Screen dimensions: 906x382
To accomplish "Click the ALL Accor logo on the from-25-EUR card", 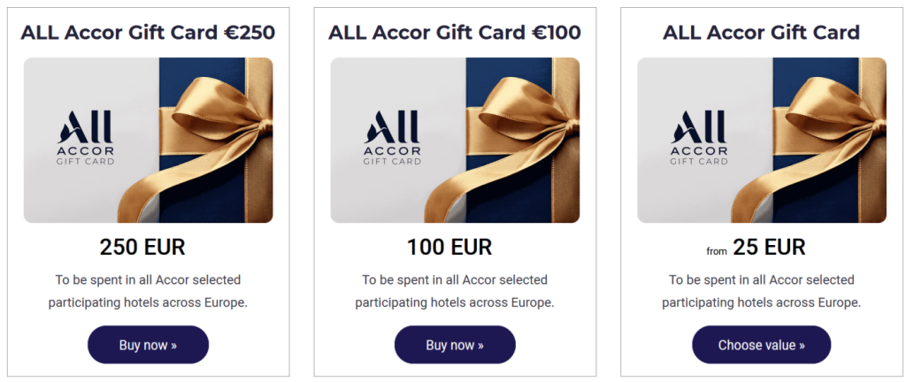I will tap(700, 137).
